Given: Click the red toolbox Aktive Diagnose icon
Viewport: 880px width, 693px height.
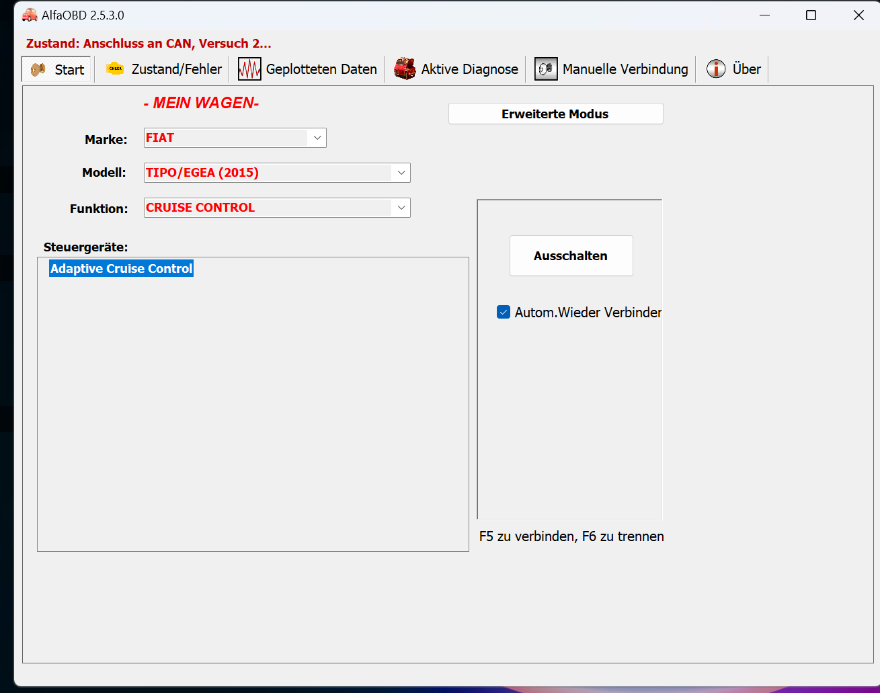Looking at the screenshot, I should pyautogui.click(x=405, y=69).
